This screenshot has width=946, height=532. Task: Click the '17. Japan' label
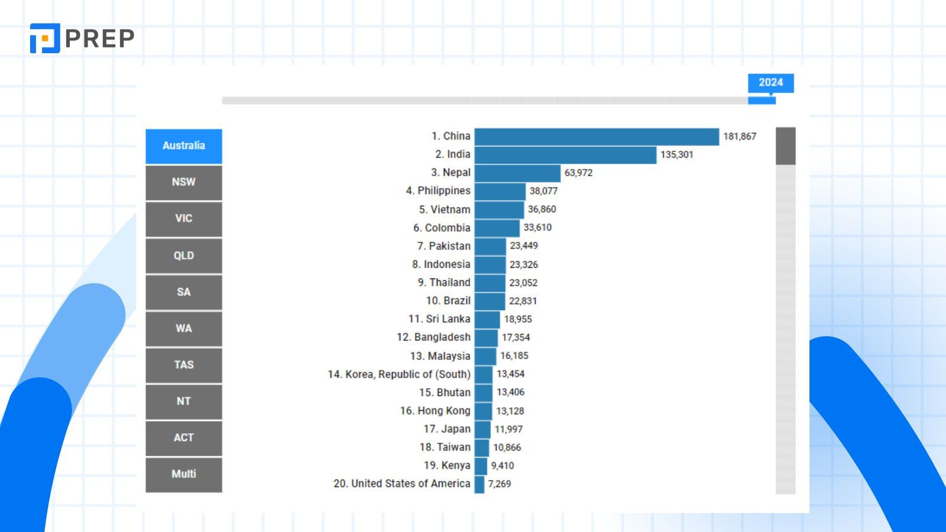[x=447, y=429]
